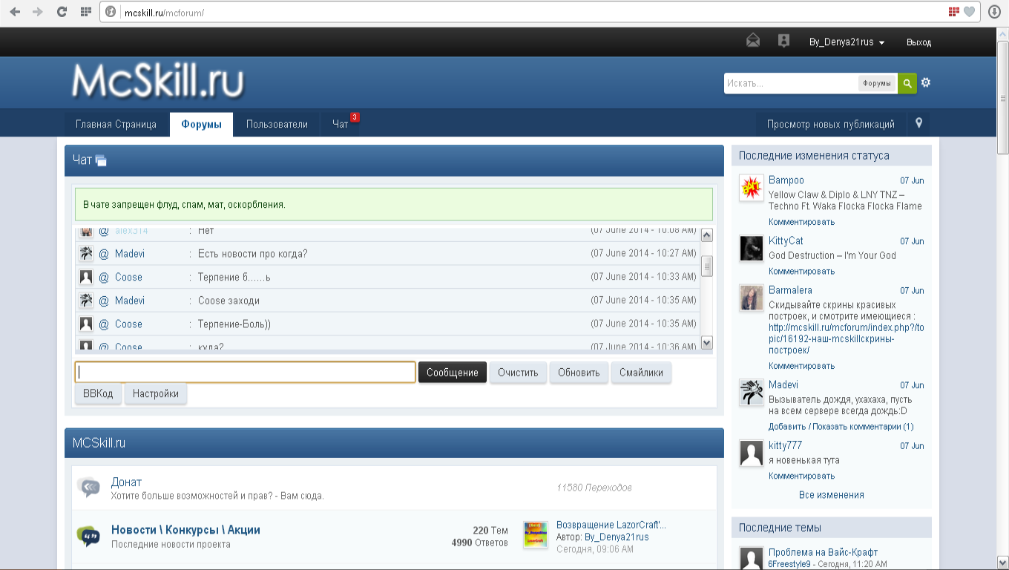Screen dimensions: 1009x570
Task: Open Madevi's avatar in the status updates sidebar
Action: pyautogui.click(x=752, y=393)
